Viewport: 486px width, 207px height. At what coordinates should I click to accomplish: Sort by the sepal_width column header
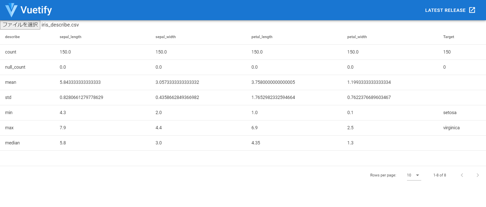(166, 37)
